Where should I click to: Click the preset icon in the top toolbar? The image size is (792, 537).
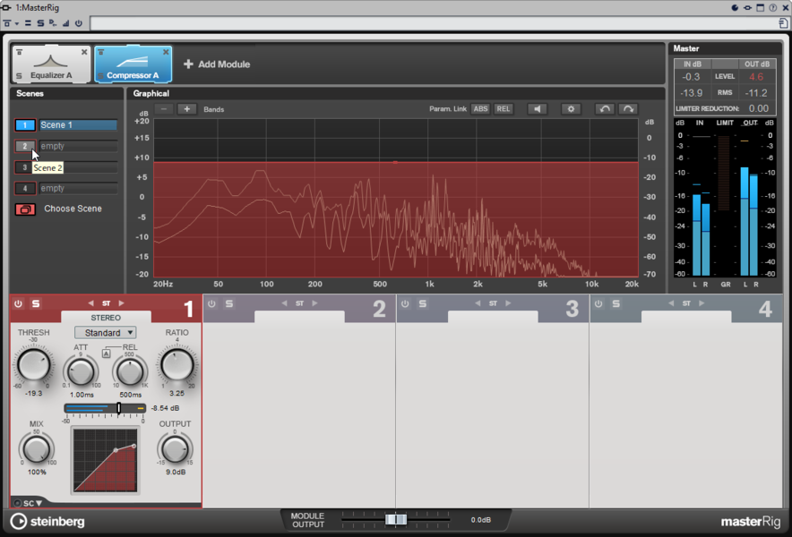tap(7, 23)
